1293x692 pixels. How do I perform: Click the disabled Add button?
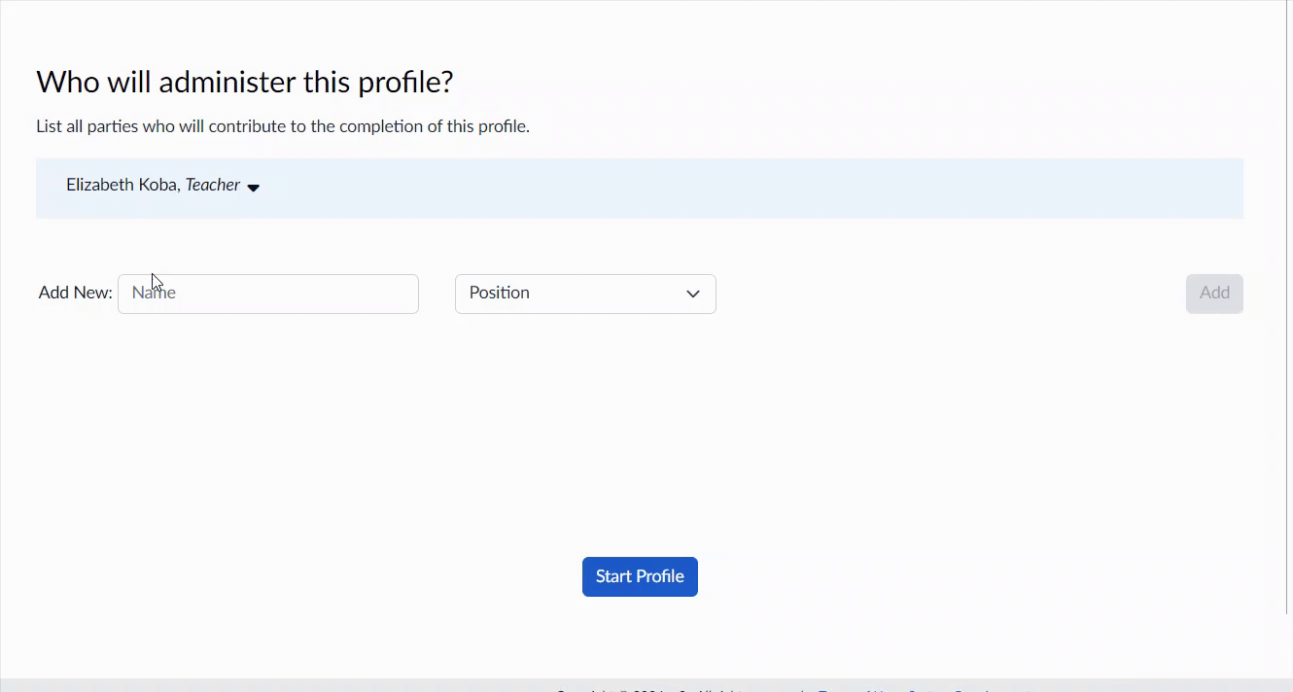click(x=1214, y=294)
